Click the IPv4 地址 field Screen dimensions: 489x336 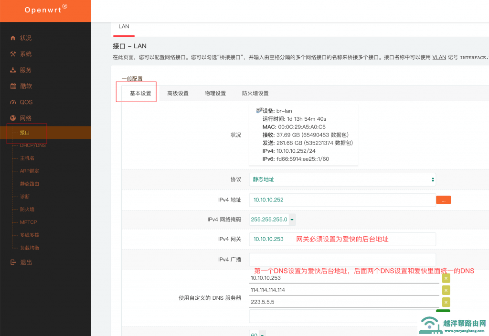[342, 200]
